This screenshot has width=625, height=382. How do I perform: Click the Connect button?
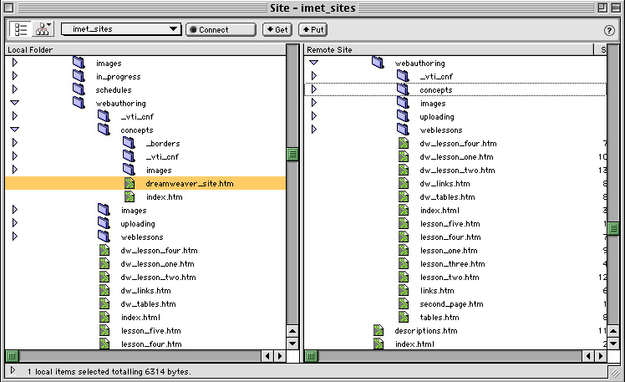pos(221,29)
